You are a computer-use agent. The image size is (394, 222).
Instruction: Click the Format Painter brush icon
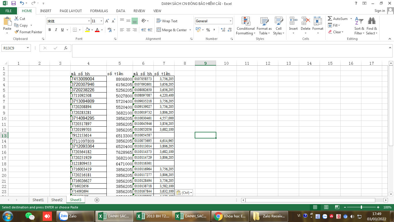pos(16,32)
